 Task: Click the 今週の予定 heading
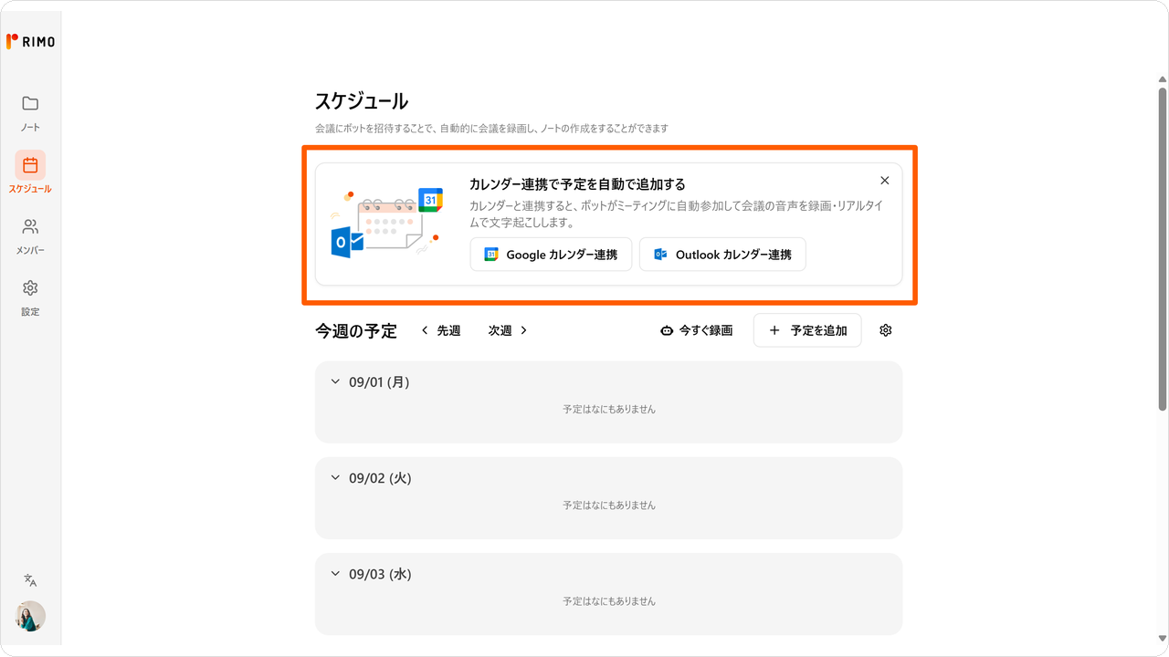coord(356,331)
